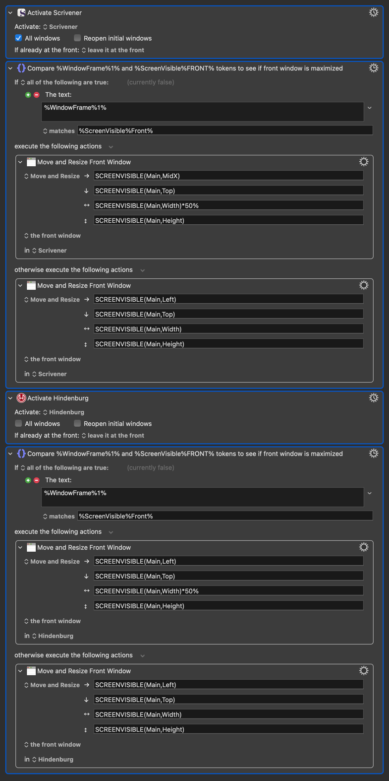Open the Activate Scrivener application popup
The image size is (389, 781).
pyautogui.click(x=60, y=27)
